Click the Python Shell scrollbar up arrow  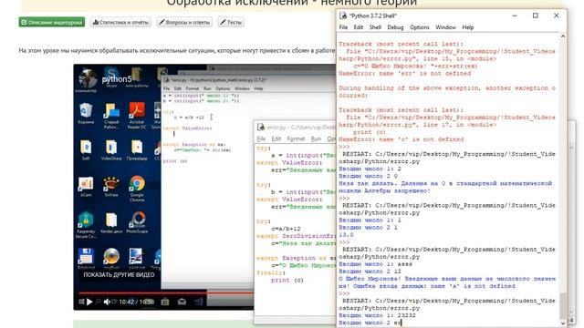pyautogui.click(x=562, y=36)
